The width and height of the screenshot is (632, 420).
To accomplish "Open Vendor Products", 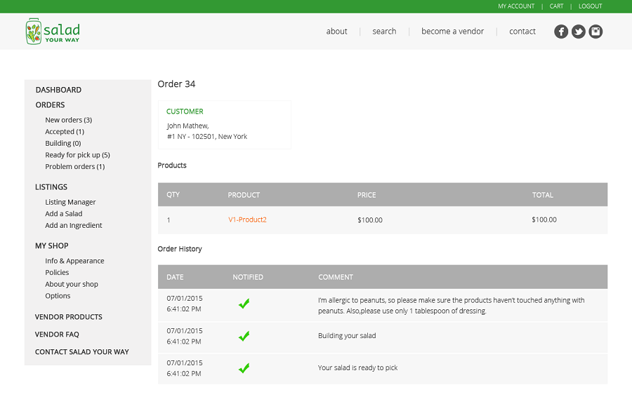I will click(69, 317).
